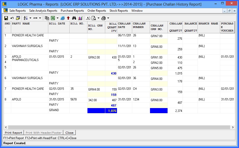Click the PARTY NAME column header
Viewport: 239px width, 148px height.
(x=29, y=27)
